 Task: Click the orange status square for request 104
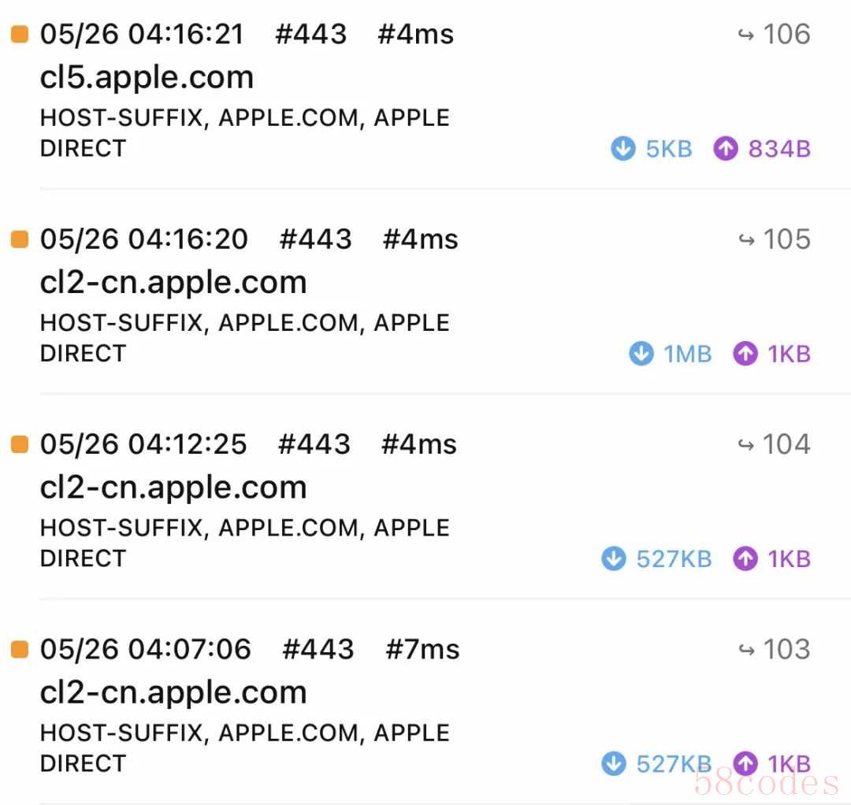(x=20, y=444)
